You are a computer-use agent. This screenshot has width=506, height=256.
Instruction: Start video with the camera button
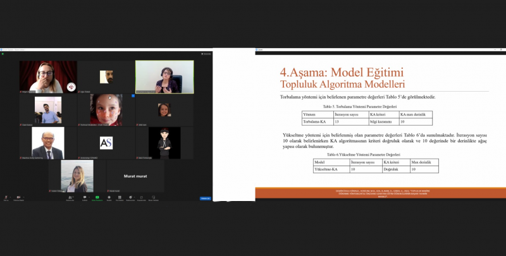[18, 197]
